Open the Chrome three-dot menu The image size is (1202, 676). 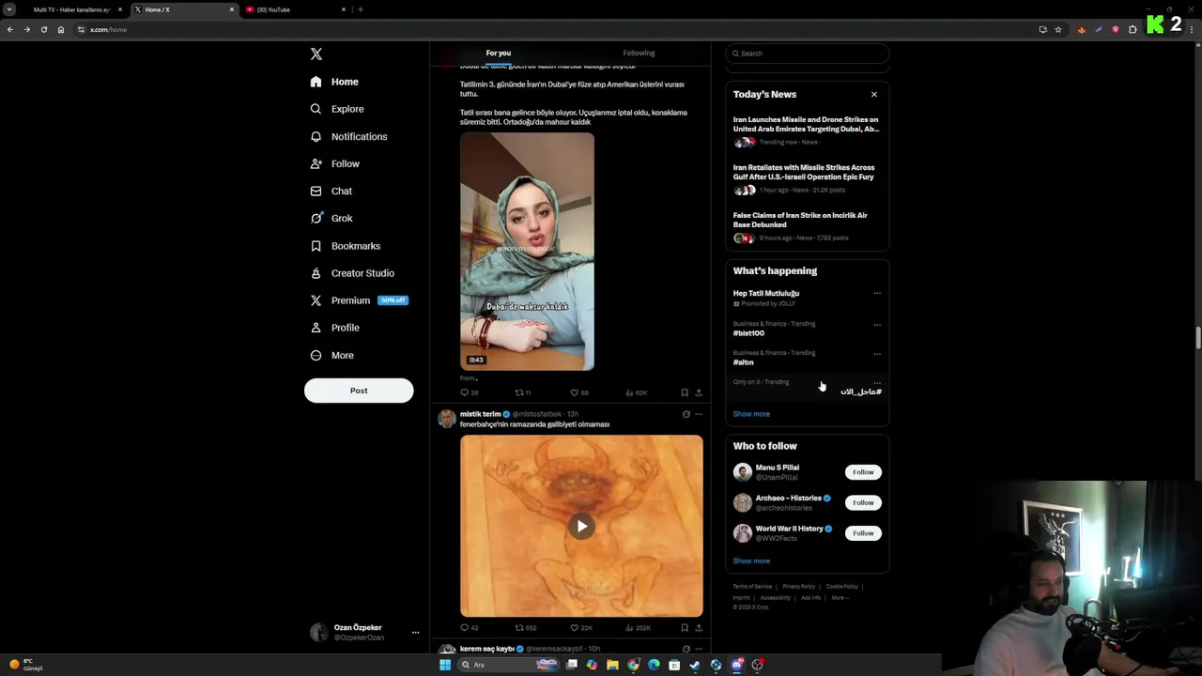[1193, 29]
